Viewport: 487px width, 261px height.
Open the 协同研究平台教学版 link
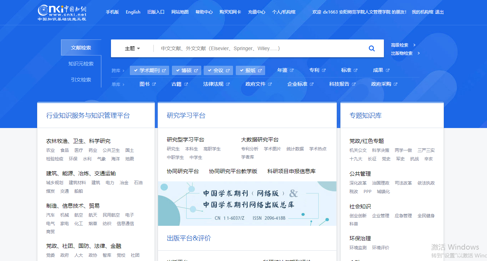(x=233, y=171)
